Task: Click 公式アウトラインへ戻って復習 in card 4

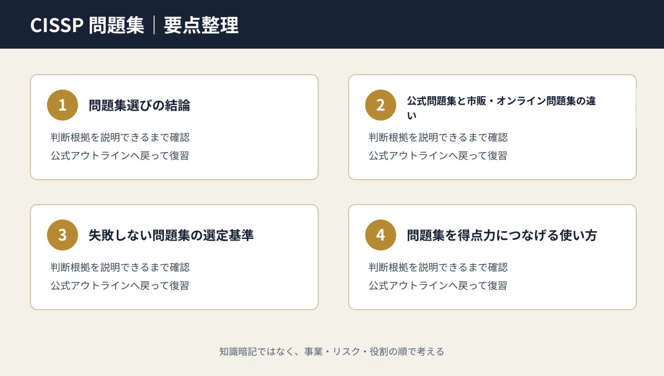Action: pyautogui.click(x=438, y=285)
